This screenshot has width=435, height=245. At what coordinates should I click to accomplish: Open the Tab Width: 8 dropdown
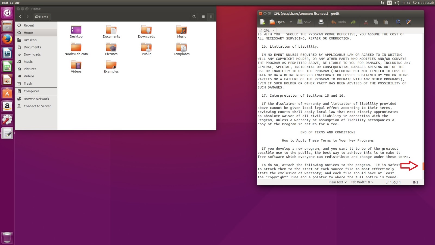[362, 182]
